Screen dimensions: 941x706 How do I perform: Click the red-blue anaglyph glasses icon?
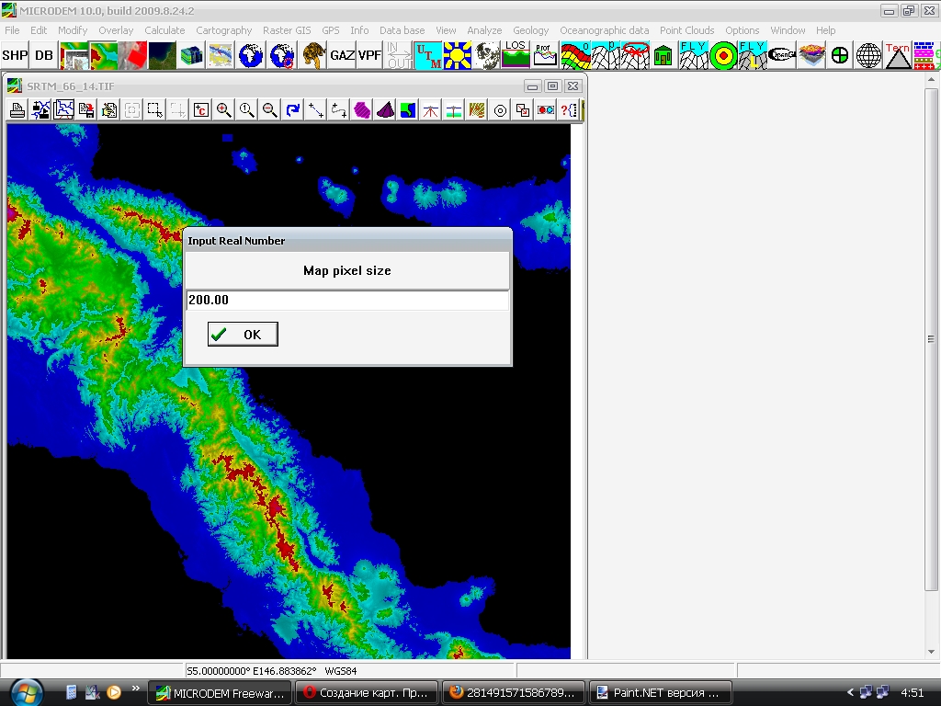546,110
